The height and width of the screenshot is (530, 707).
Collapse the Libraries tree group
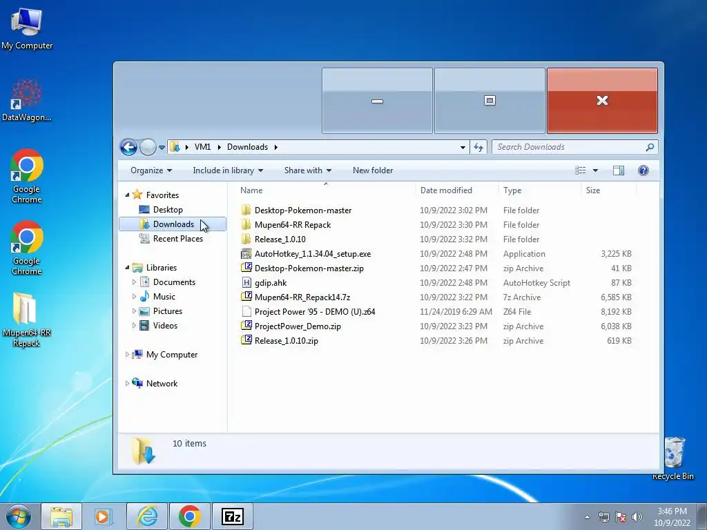click(x=127, y=268)
